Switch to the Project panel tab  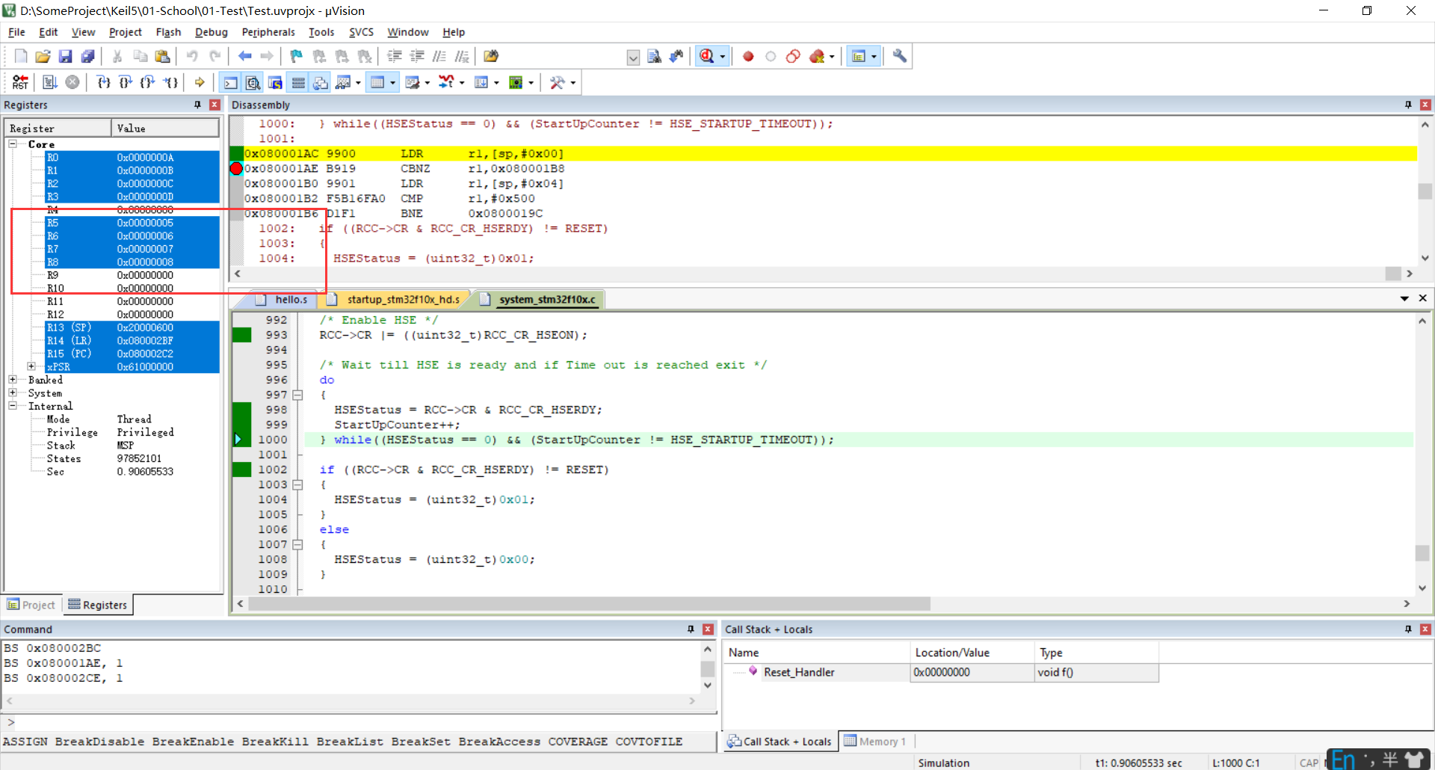pyautogui.click(x=31, y=605)
